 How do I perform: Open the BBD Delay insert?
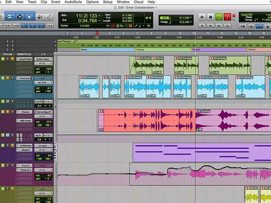point(24,121)
